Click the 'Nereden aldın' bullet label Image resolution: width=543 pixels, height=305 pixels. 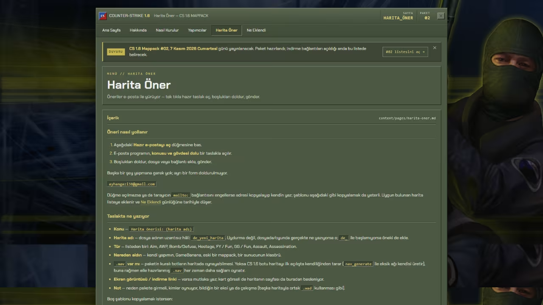pyautogui.click(x=128, y=255)
